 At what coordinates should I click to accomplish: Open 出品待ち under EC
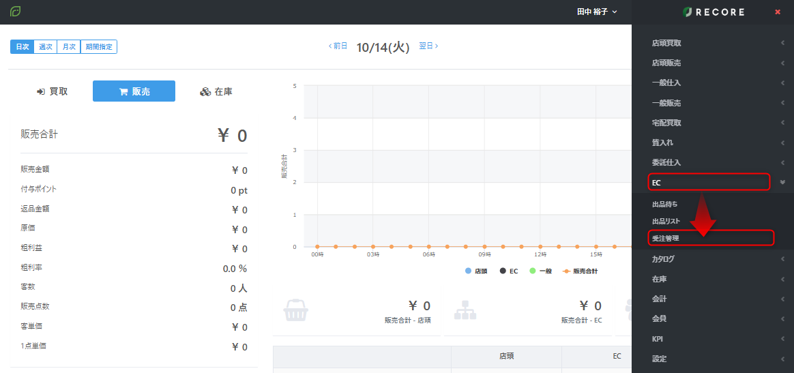click(x=665, y=205)
